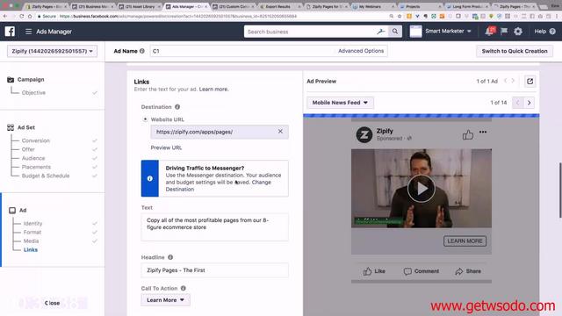562x316 pixels.
Task: Switch to the Ads Manager browser tab
Action: 186,6
